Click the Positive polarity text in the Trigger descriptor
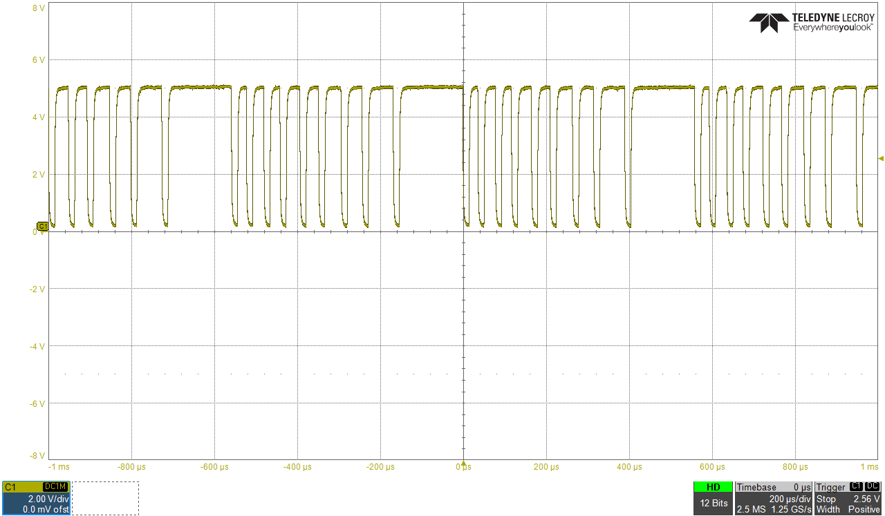Image resolution: width=885 pixels, height=516 pixels. coord(865,509)
